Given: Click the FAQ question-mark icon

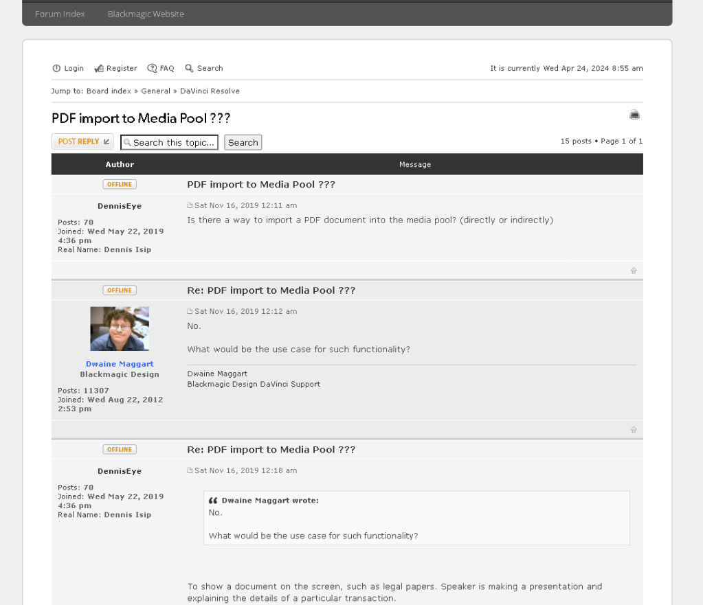Looking at the screenshot, I should pos(152,68).
